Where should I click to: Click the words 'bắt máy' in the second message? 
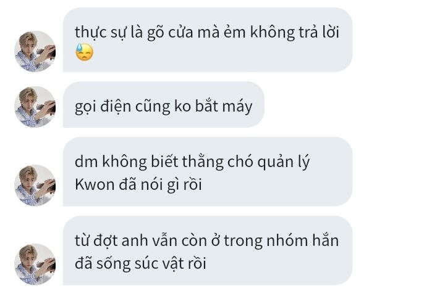pyautogui.click(x=224, y=107)
